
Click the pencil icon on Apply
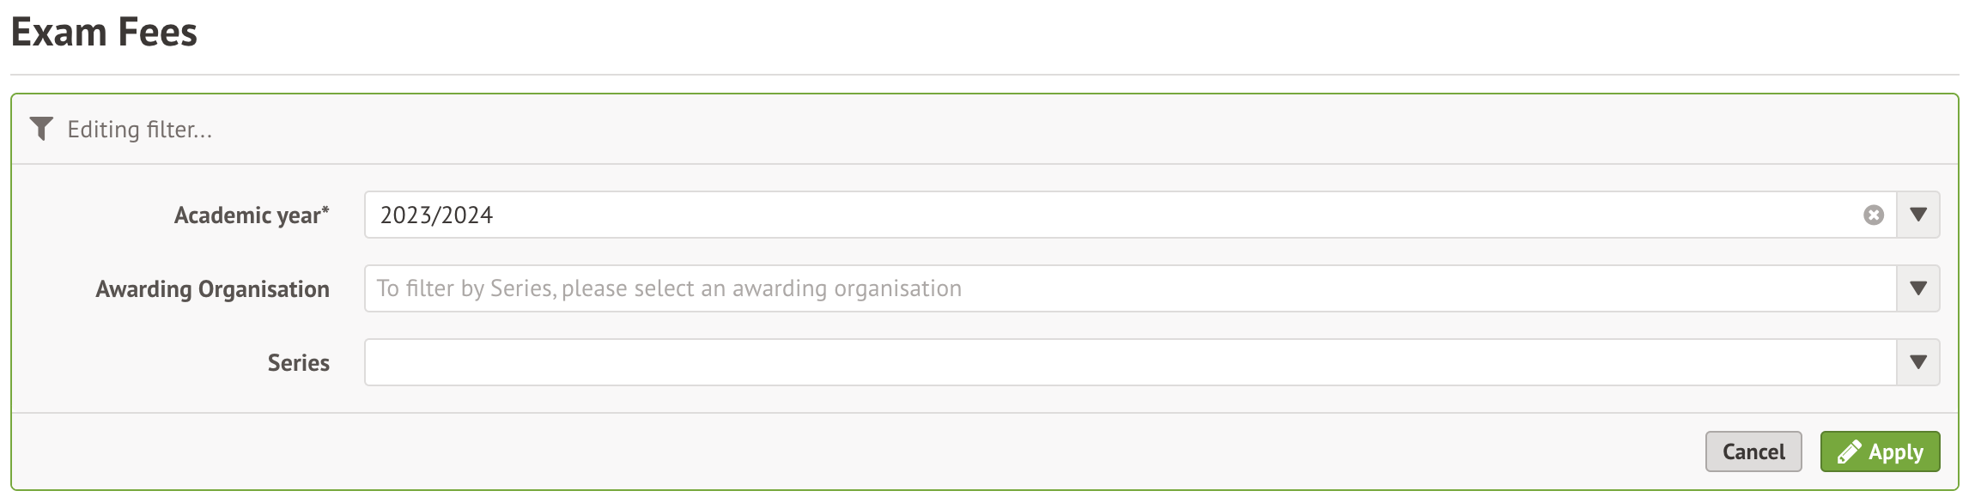(1849, 452)
